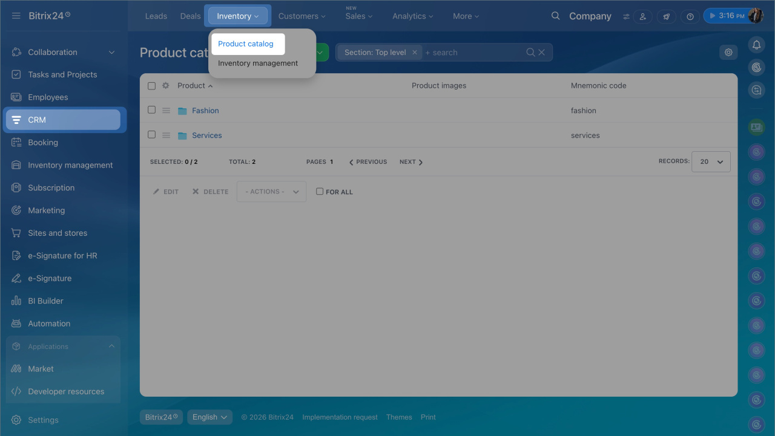
Task: Select Inventory management from dropdown menu
Action: click(x=258, y=63)
